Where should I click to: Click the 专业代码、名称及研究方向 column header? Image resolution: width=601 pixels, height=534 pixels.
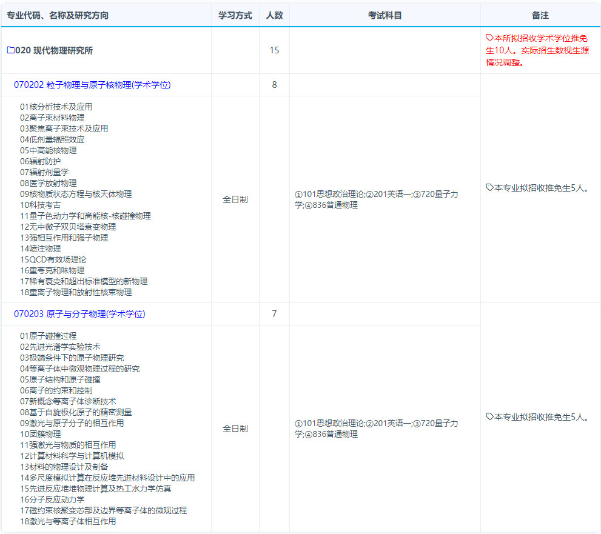(x=58, y=15)
